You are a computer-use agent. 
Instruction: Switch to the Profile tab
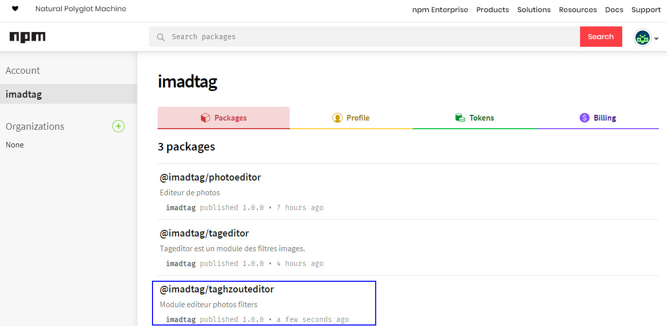coord(351,117)
